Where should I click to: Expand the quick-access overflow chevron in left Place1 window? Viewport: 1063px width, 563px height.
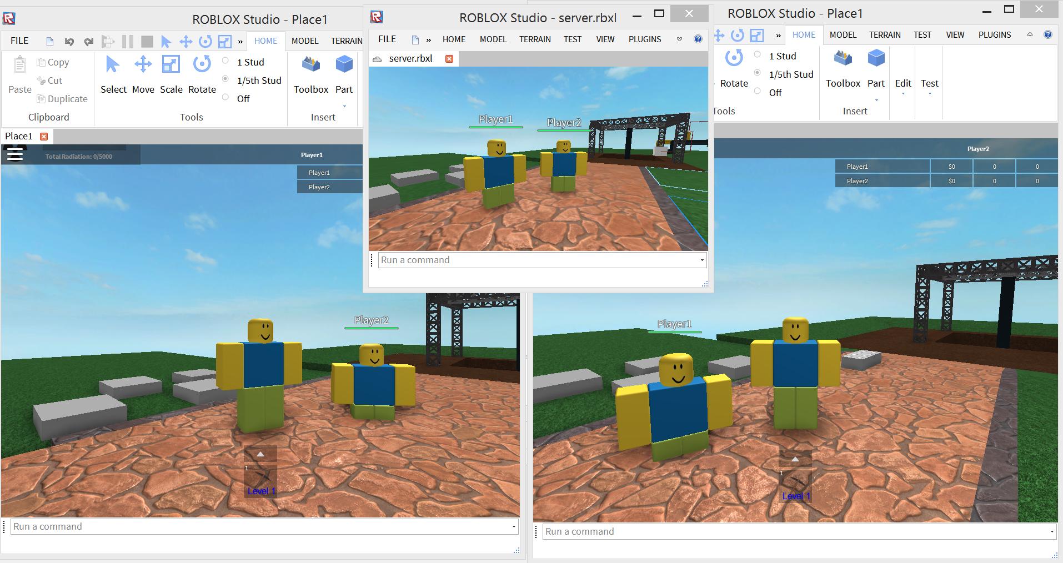click(x=240, y=41)
